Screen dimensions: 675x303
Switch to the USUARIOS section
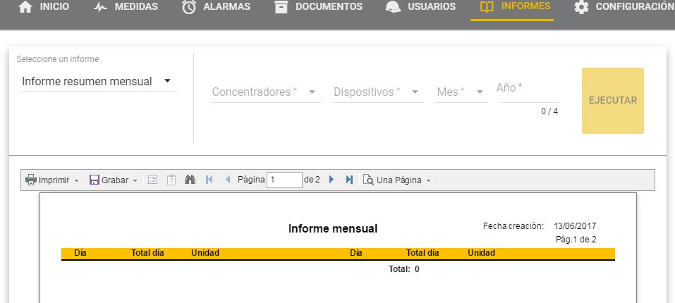[432, 7]
